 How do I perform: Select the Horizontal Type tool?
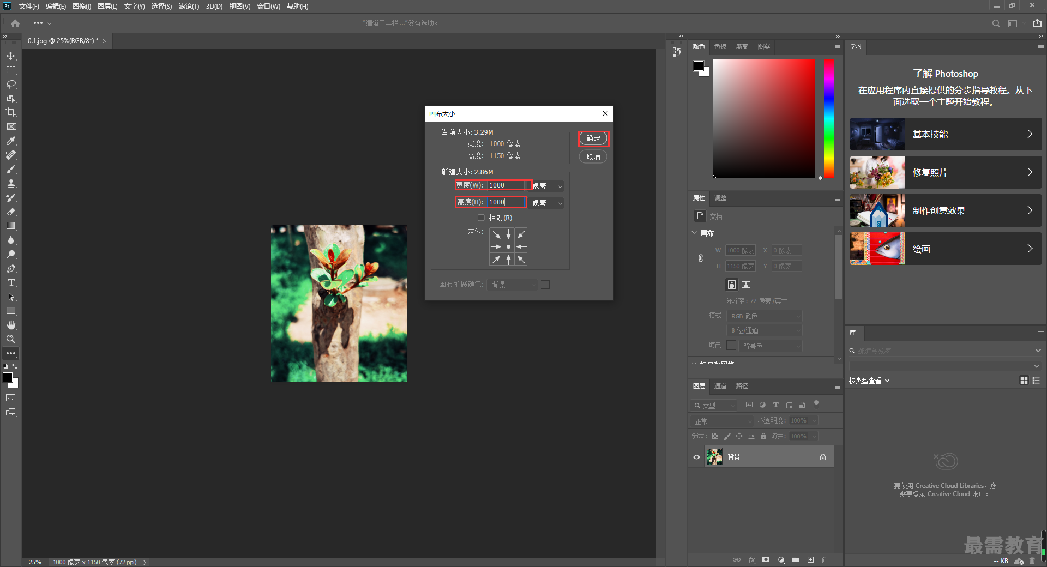[11, 282]
